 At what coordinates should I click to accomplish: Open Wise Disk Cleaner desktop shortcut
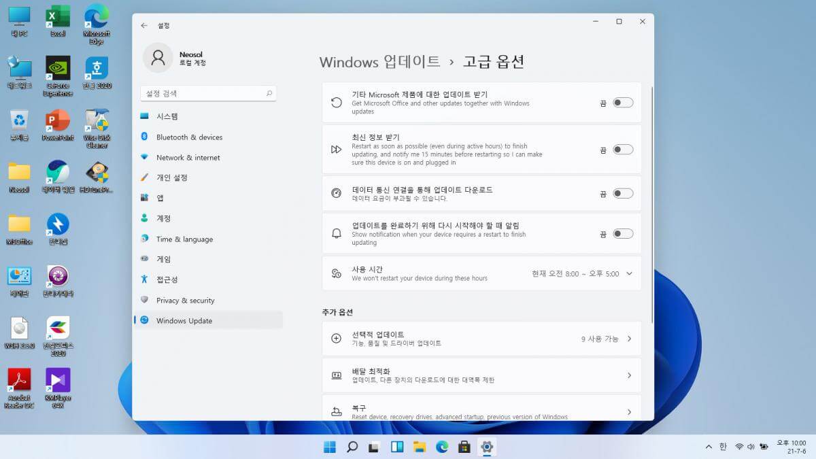click(97, 128)
